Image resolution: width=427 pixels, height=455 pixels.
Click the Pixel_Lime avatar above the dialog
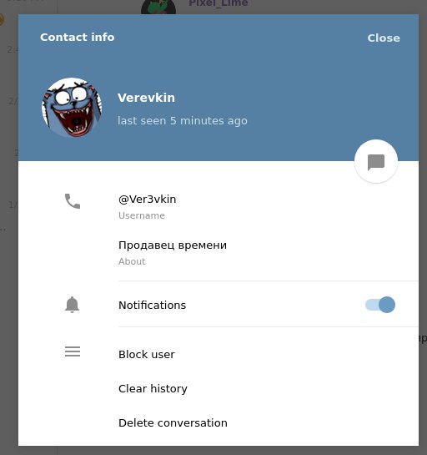pyautogui.click(x=158, y=7)
